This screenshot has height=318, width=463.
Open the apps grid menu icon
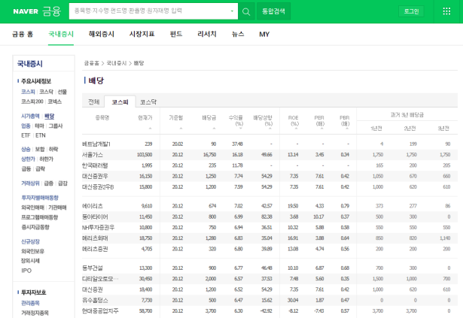click(x=446, y=11)
